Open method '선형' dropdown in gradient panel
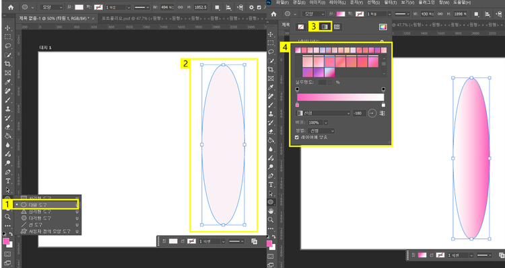This screenshot has height=268, width=505. [321, 131]
